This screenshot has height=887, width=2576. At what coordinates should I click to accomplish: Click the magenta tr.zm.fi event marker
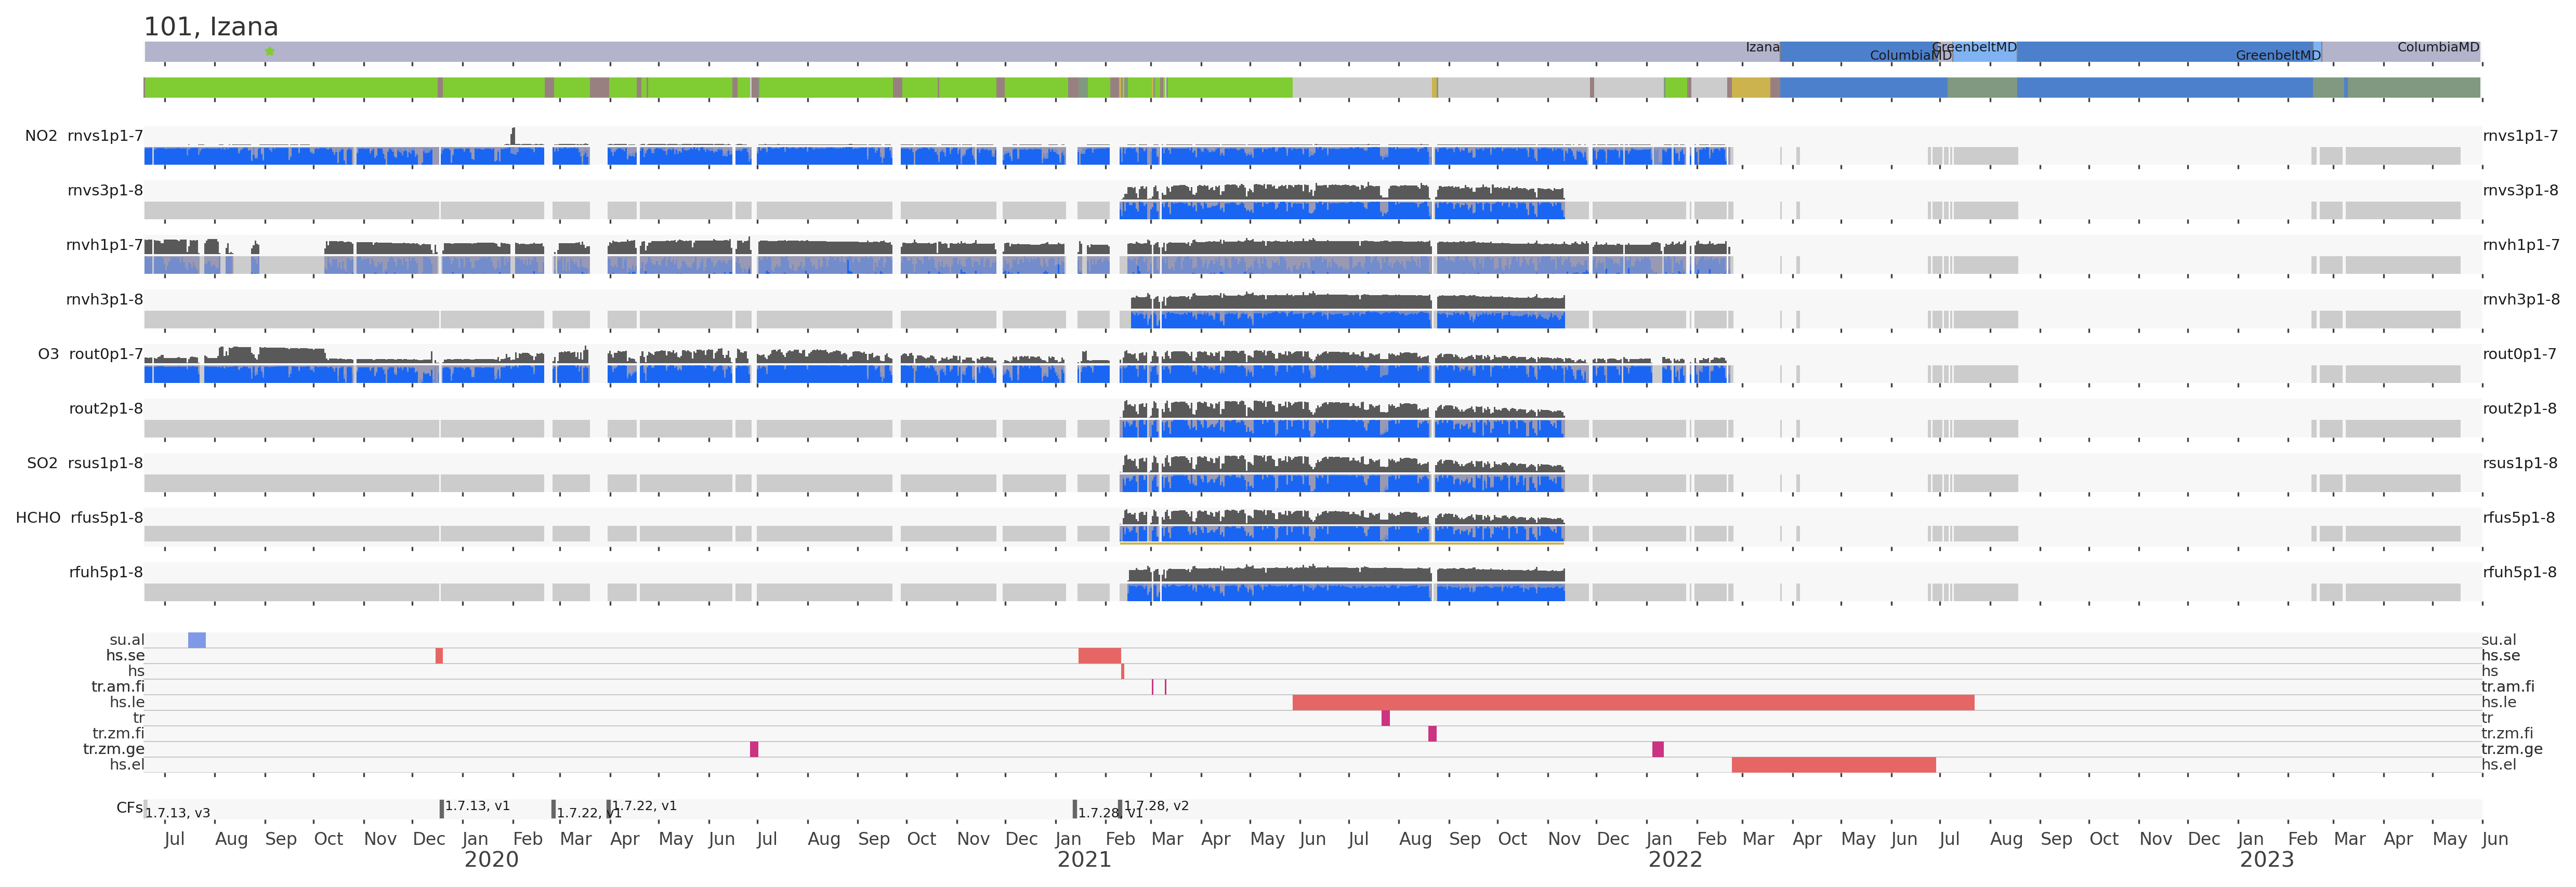coord(1432,734)
